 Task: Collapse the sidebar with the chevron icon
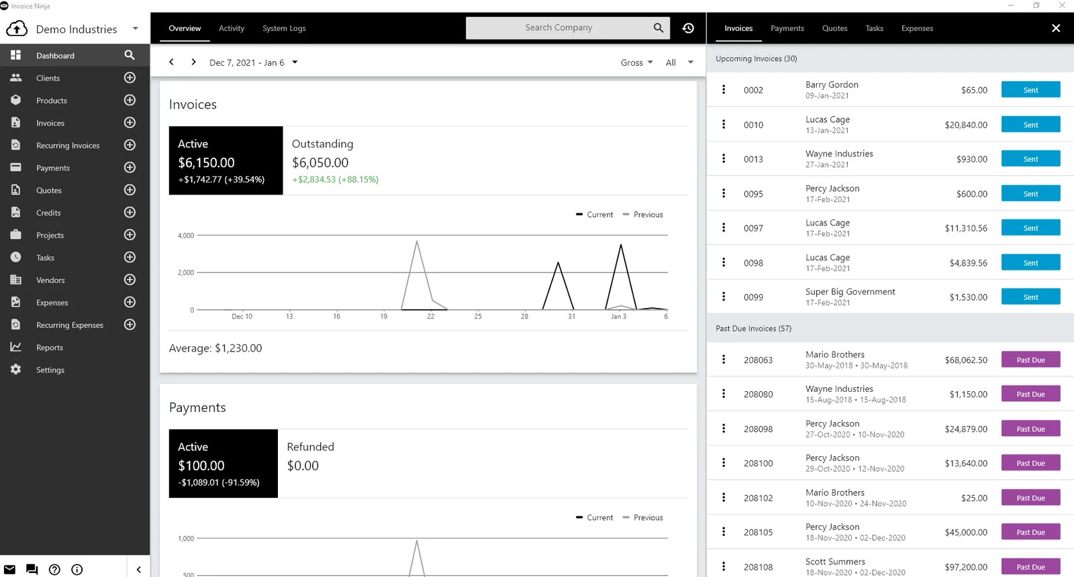point(139,570)
